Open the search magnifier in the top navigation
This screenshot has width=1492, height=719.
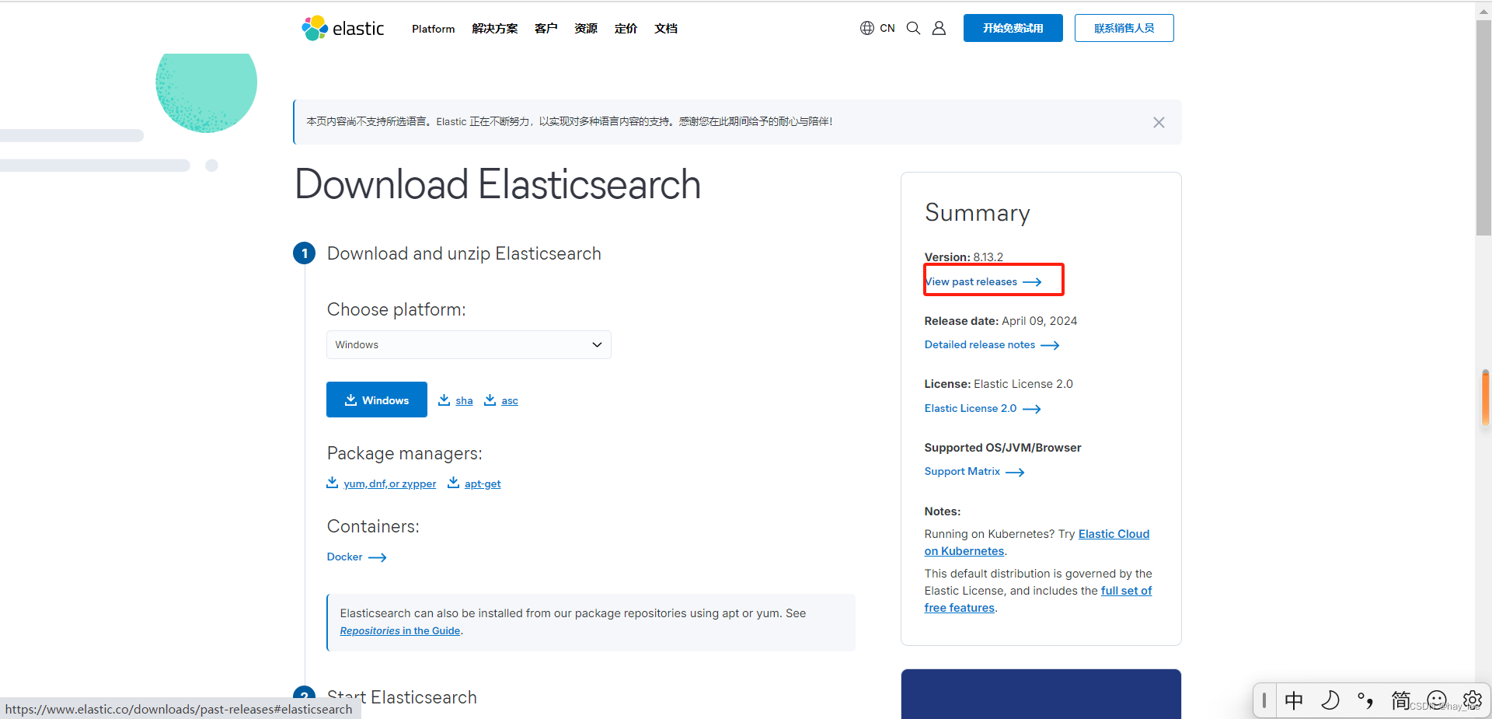(913, 28)
